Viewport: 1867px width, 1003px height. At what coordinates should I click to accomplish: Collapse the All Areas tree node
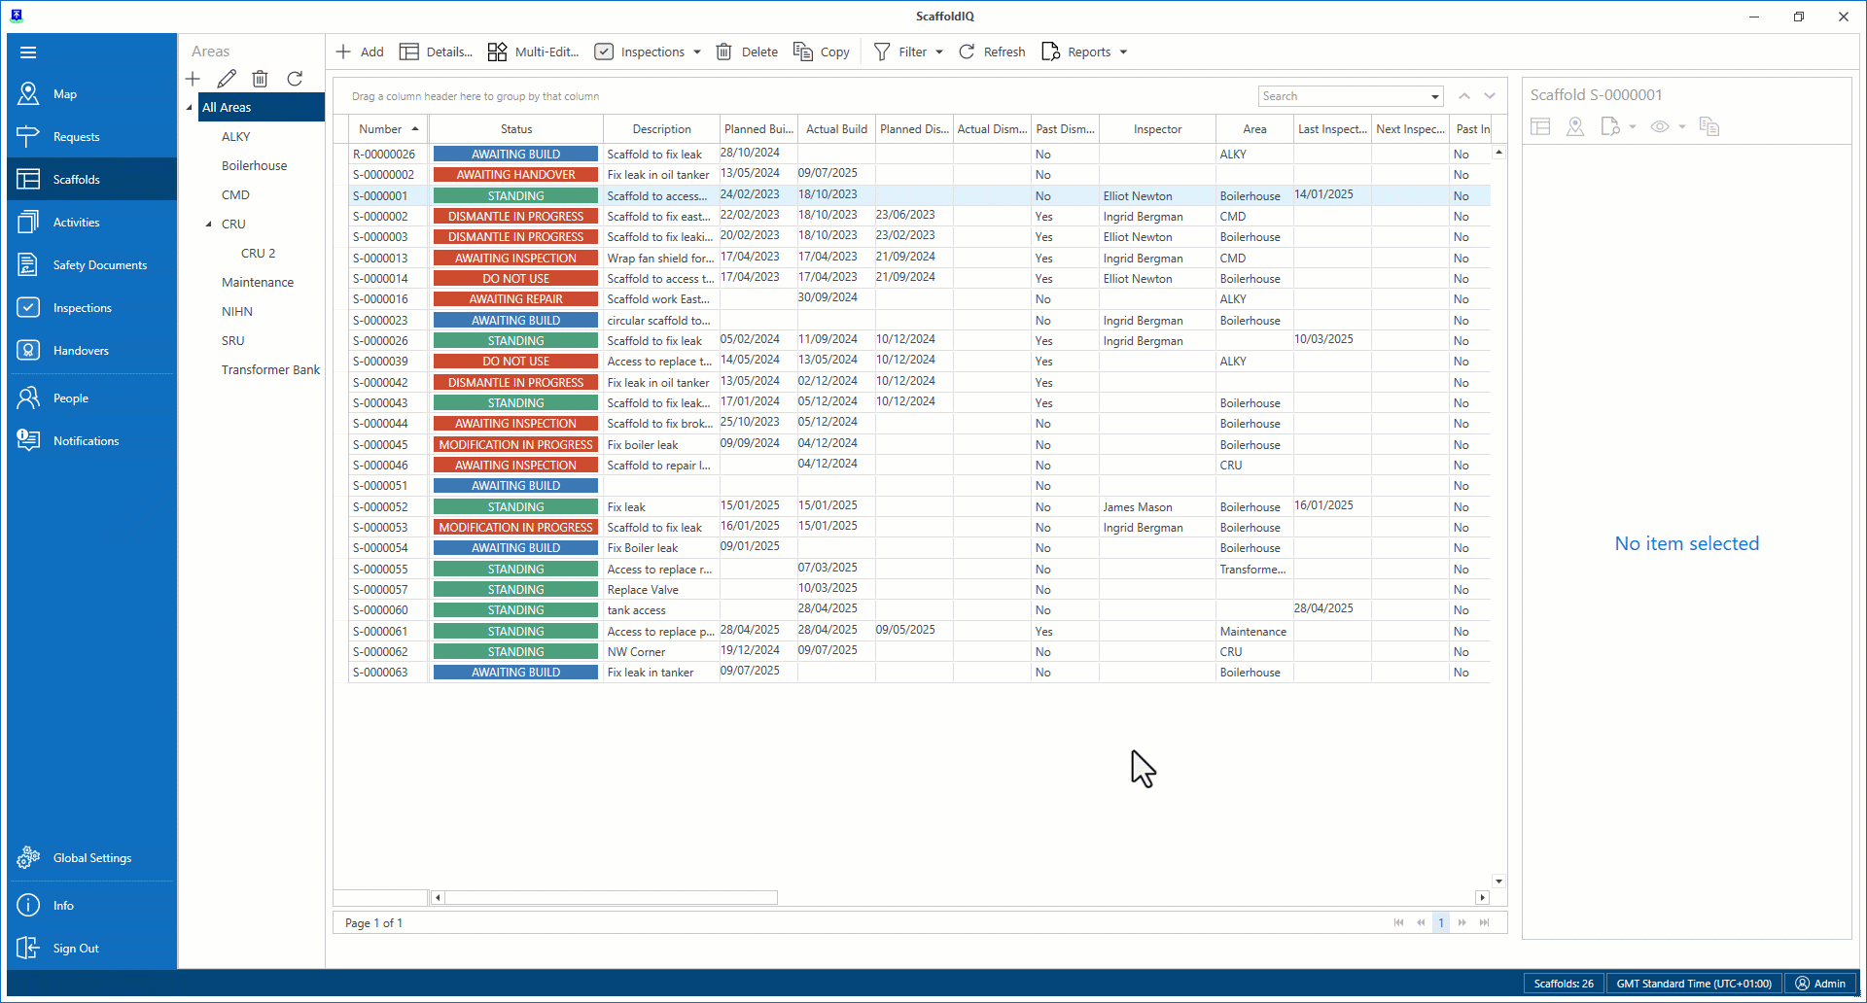pos(190,108)
